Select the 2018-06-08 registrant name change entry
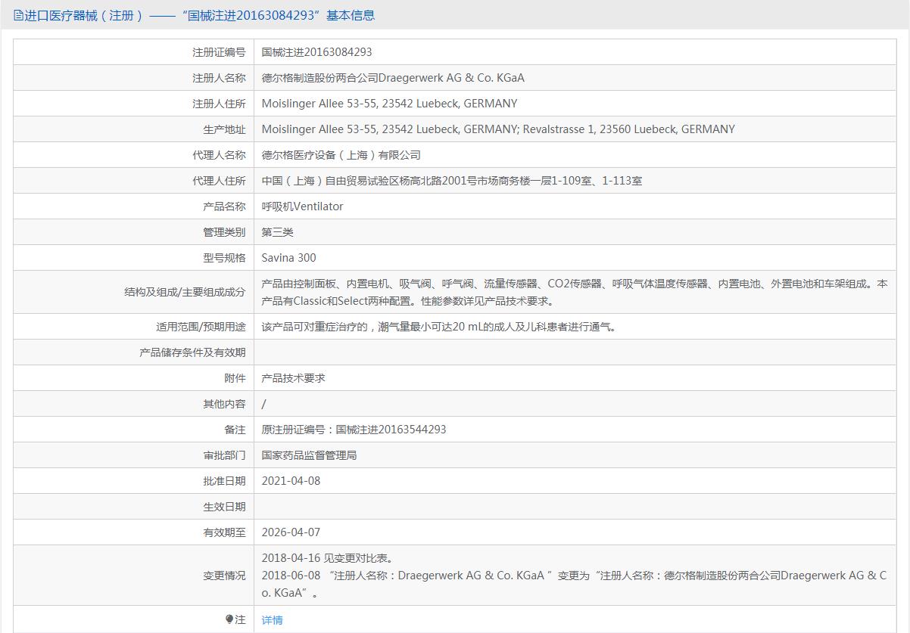This screenshot has width=910, height=633. click(x=575, y=584)
